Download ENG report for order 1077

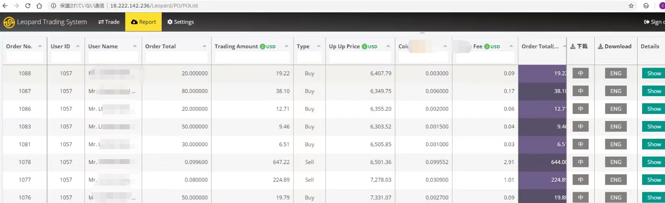[x=616, y=180]
